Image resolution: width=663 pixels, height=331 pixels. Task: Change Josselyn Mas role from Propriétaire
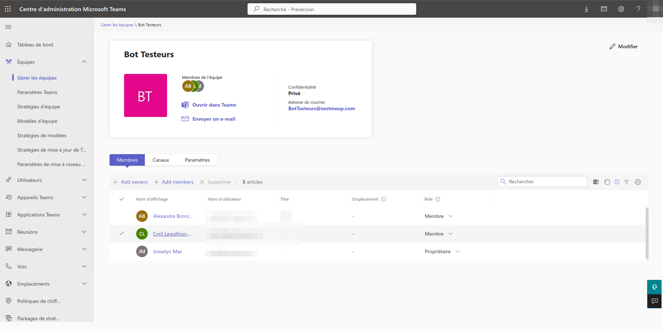[457, 251]
